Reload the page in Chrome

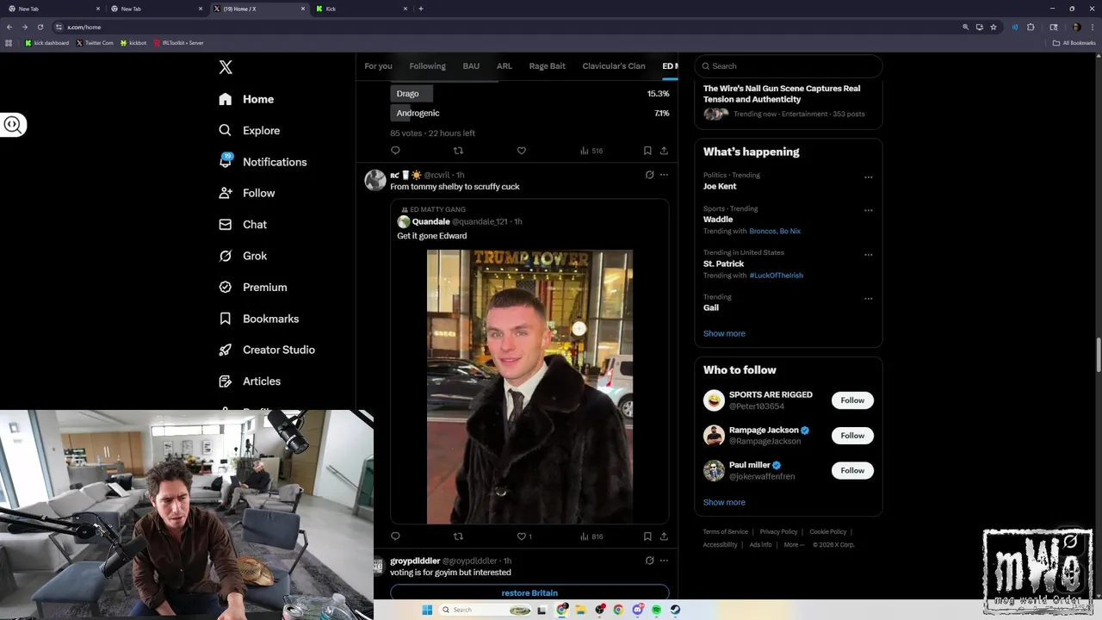pyautogui.click(x=40, y=27)
